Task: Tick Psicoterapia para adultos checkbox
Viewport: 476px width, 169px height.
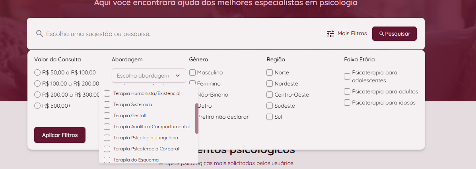Action: [x=347, y=91]
